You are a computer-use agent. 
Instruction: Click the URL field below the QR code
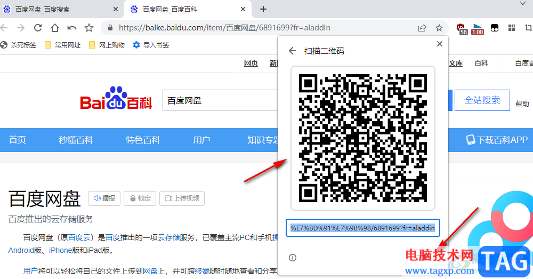[x=362, y=228]
